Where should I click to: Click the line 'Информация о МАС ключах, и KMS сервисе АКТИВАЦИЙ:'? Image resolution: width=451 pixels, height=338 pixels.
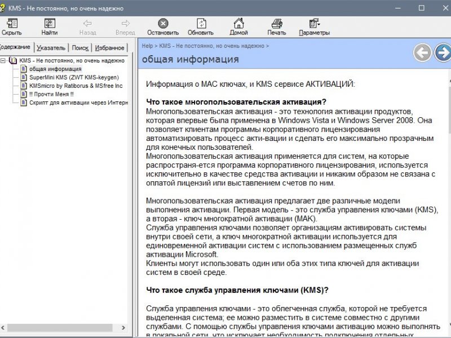click(250, 84)
